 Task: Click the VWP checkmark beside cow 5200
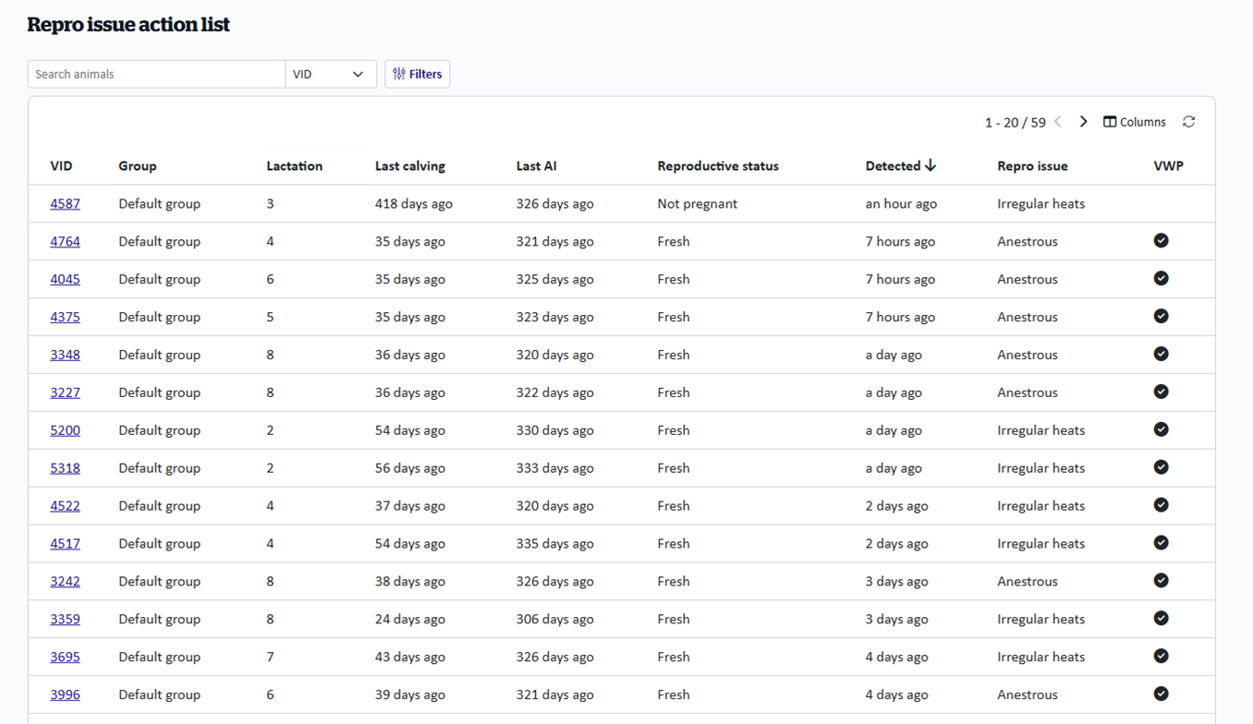1161,429
